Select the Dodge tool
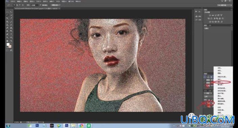 point(11,31)
